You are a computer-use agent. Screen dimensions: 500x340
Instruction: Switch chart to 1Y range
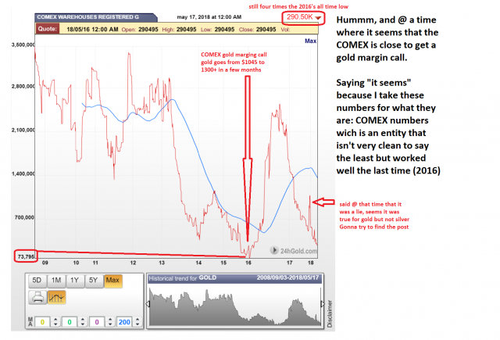pos(75,281)
